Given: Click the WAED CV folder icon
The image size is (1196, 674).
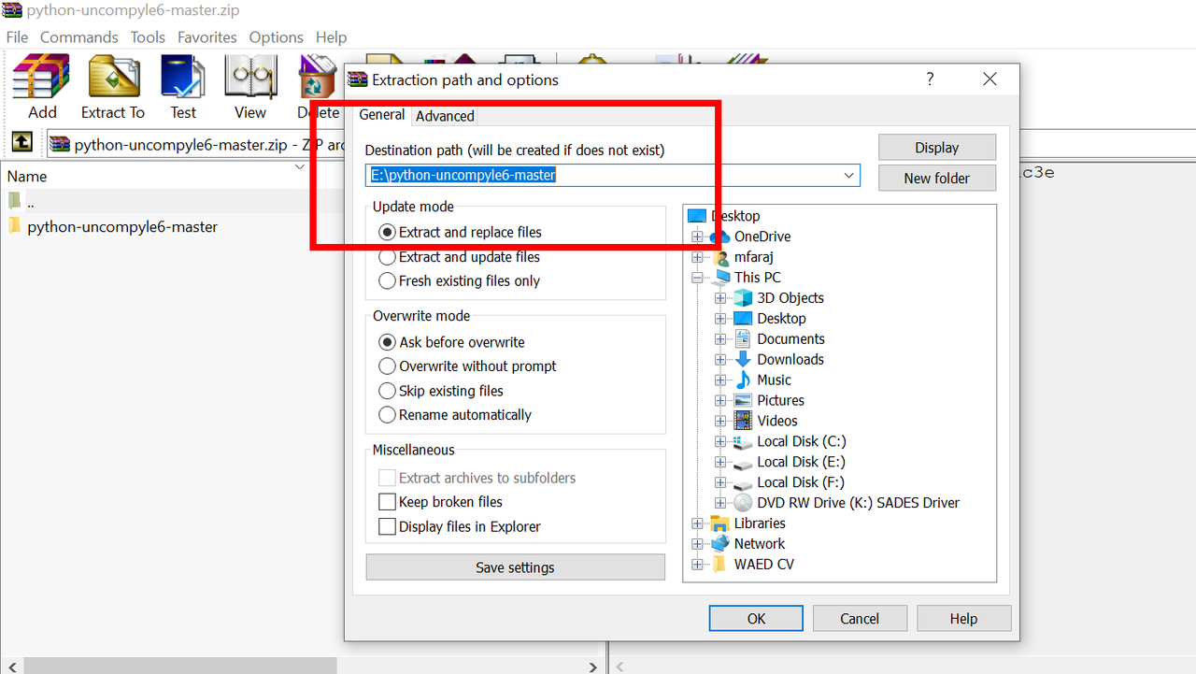Looking at the screenshot, I should [x=719, y=565].
